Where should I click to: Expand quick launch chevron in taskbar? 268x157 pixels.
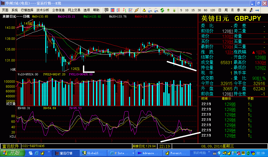[49, 152]
